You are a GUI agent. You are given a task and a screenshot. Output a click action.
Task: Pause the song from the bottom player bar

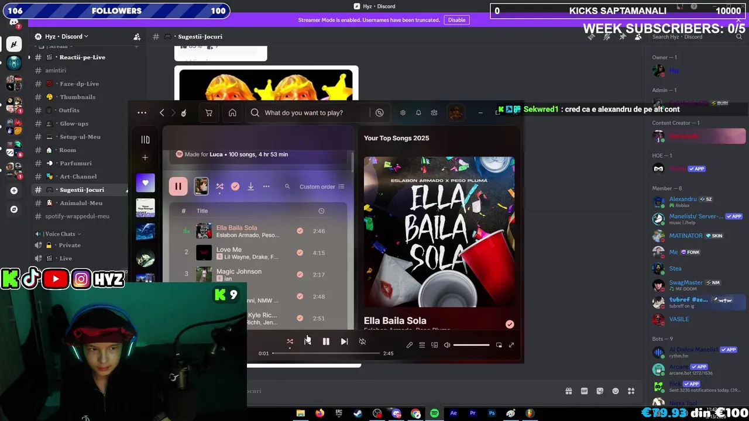[326, 341]
